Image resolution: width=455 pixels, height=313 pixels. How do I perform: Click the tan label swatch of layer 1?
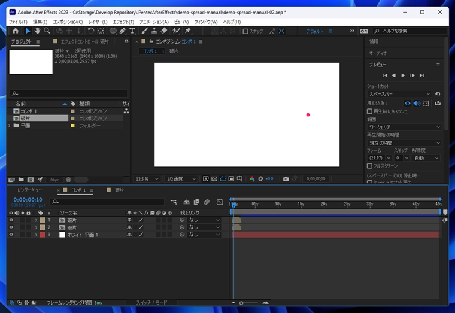43,220
